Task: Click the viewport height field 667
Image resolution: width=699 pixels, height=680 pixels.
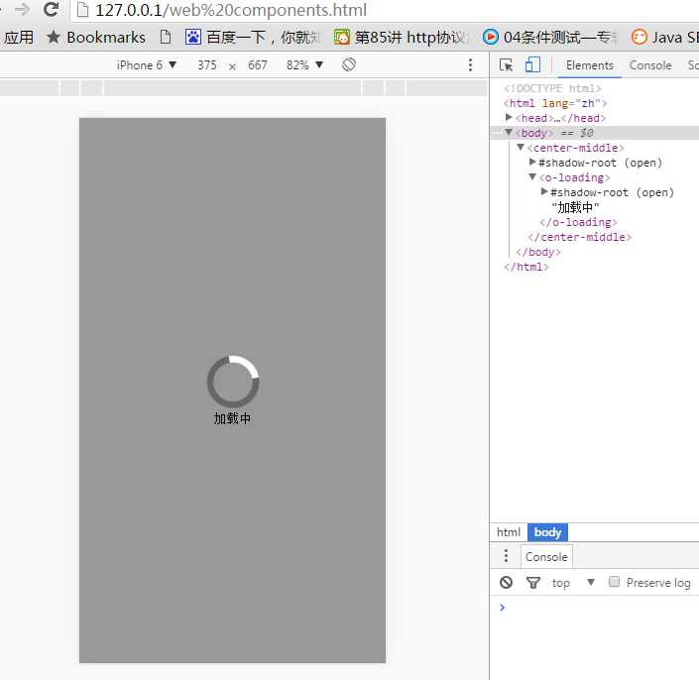Action: coord(258,65)
